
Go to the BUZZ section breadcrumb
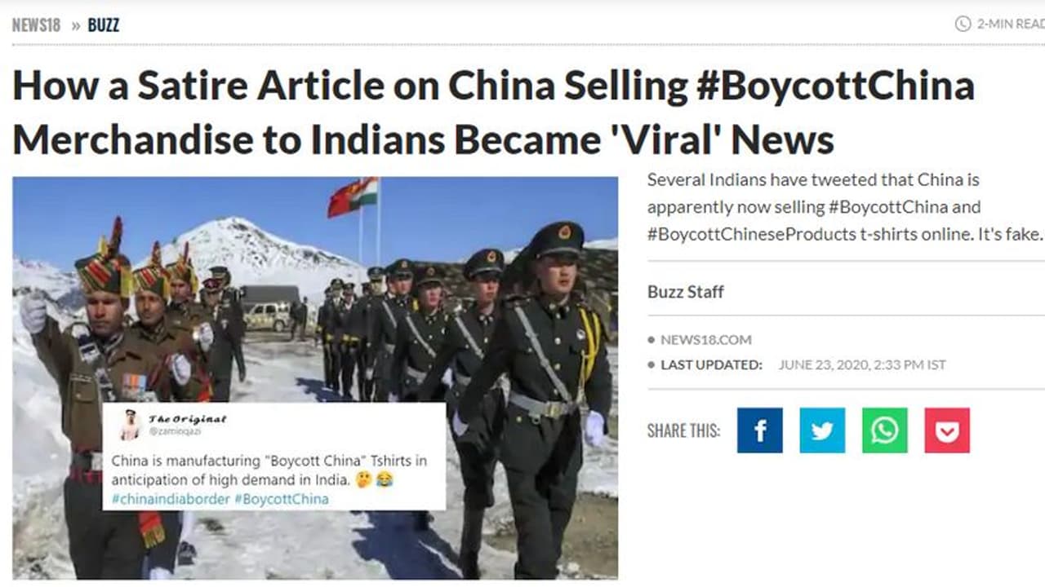[x=104, y=25]
